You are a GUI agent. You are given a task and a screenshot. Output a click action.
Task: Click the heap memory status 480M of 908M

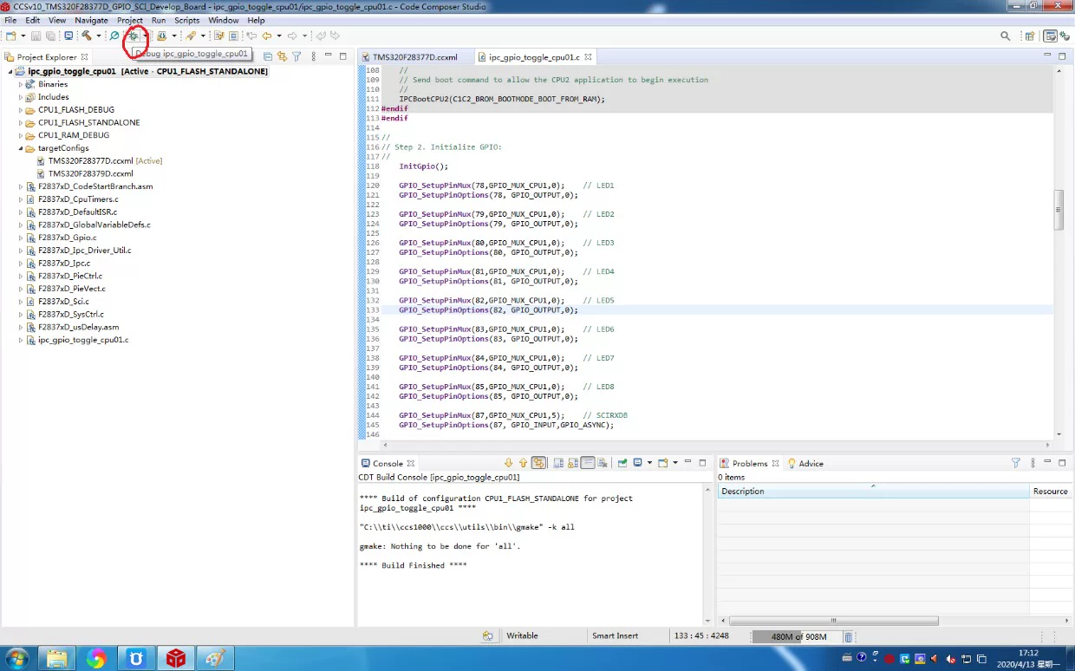[798, 636]
